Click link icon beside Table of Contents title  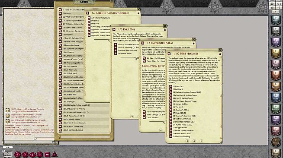coord(87,13)
